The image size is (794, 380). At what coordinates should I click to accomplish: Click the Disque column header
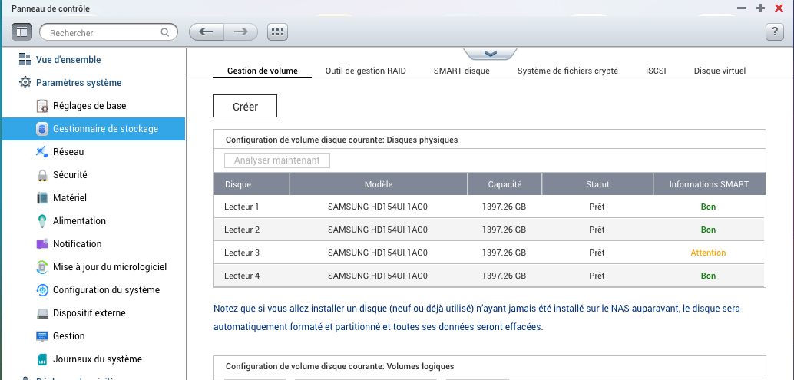(x=251, y=184)
